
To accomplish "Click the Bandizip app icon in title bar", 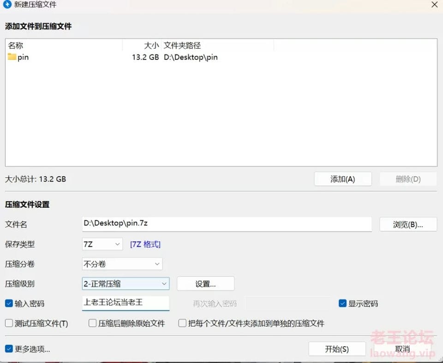I will click(7, 4).
